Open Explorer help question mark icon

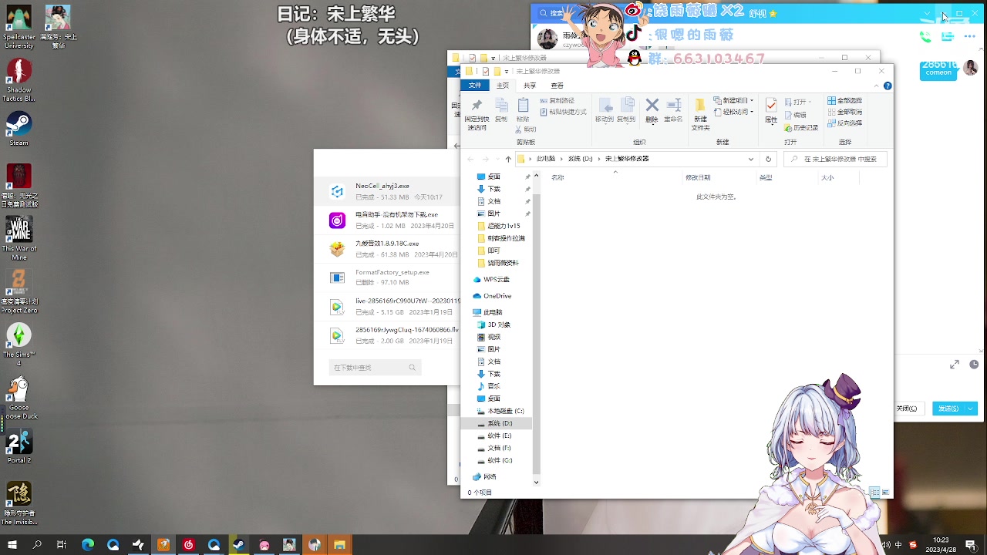[x=888, y=86]
